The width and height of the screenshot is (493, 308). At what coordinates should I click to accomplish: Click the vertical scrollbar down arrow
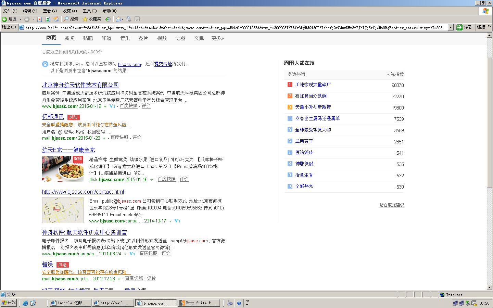[x=490, y=287]
